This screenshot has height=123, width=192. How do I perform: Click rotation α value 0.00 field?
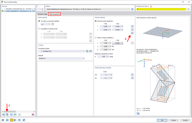click(102, 57)
